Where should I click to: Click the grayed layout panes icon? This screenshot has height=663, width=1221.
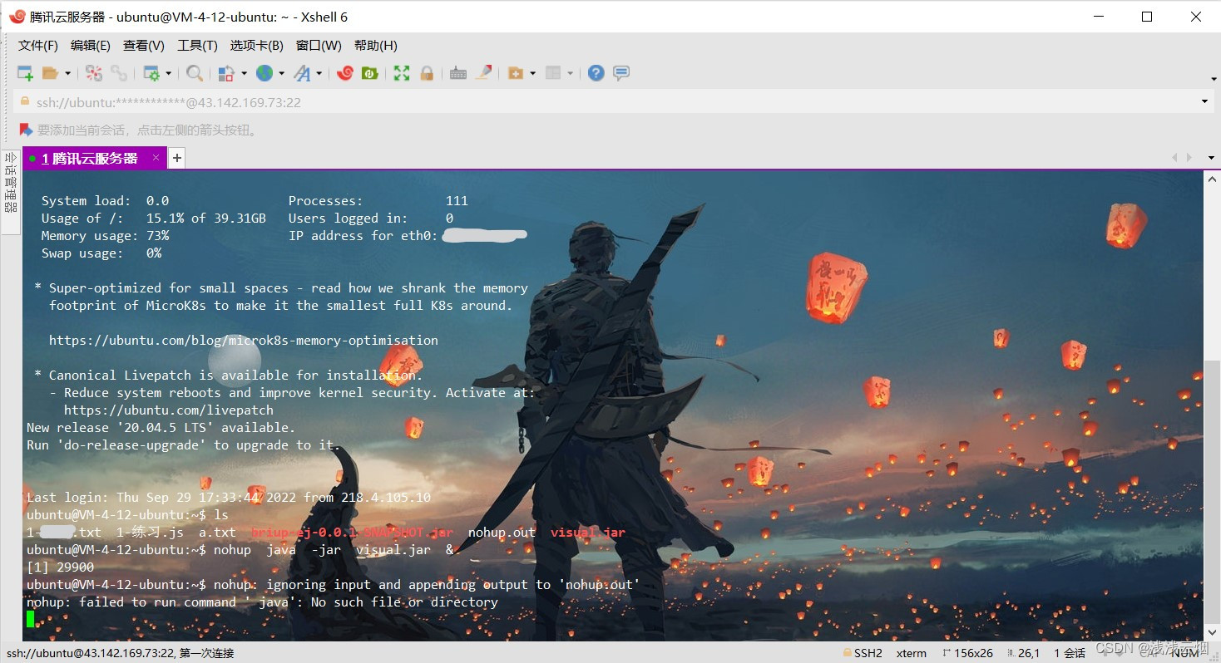click(553, 73)
